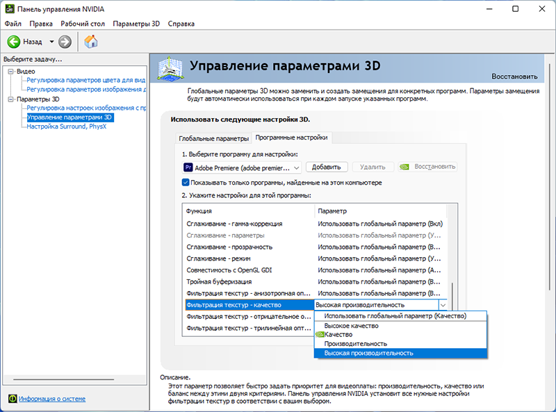Viewport: 556px width, 412px height.
Task: Open Регулировка параметров цвета для видео
Action: (85, 80)
